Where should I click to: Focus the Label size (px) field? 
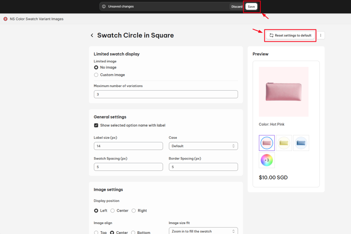pos(128,146)
